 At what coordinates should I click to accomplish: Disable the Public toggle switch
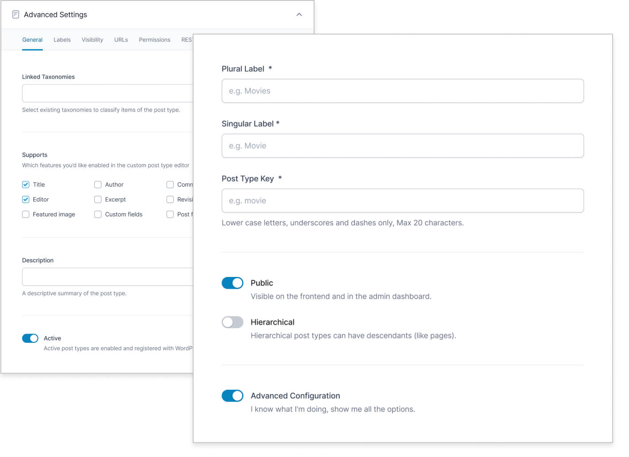point(233,283)
